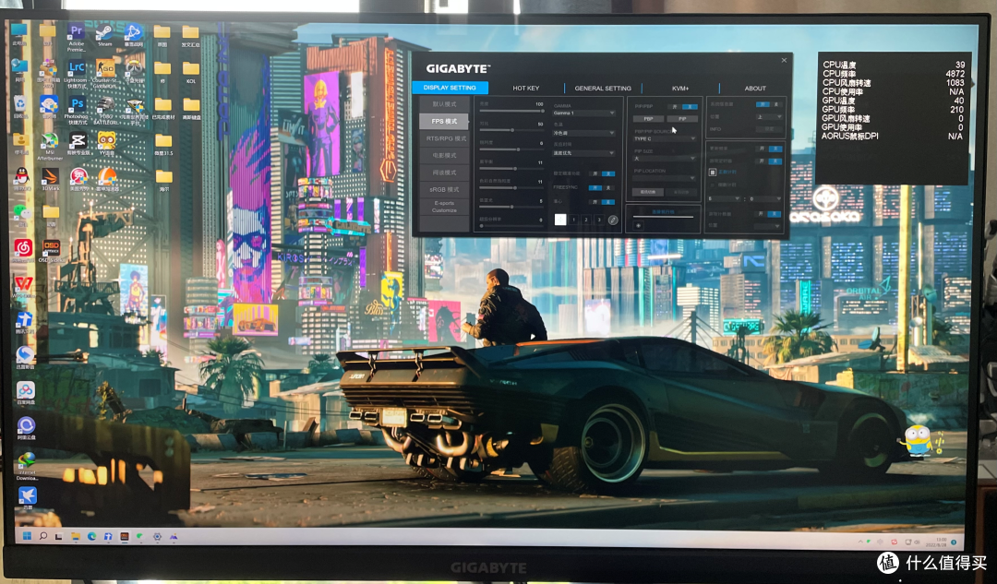Launch OSD Sidekick desktop shortcut
Image resolution: width=997 pixels, height=584 pixels.
pos(51,250)
